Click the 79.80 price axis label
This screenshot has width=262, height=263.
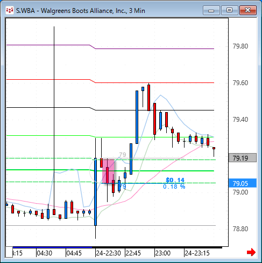(x=240, y=46)
